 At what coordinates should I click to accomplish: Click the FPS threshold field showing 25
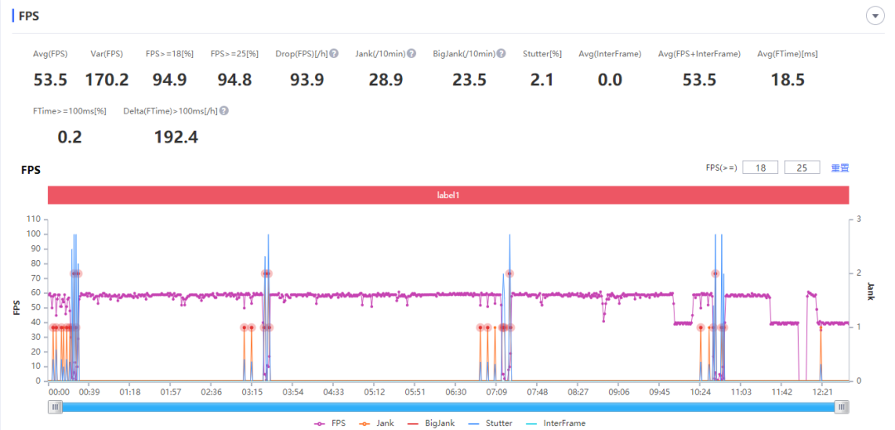coord(802,167)
